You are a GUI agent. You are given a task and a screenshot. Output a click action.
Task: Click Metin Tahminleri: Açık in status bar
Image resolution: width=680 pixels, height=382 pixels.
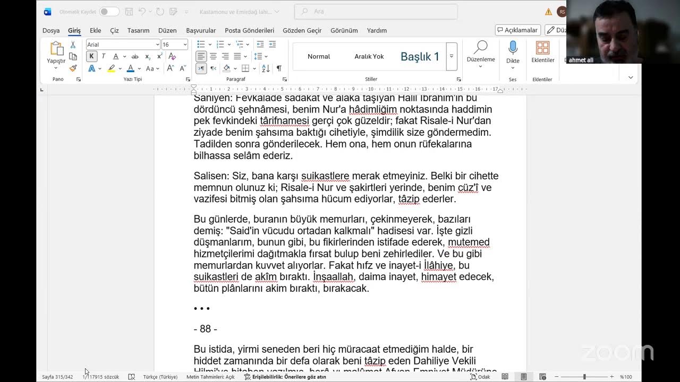(x=210, y=377)
